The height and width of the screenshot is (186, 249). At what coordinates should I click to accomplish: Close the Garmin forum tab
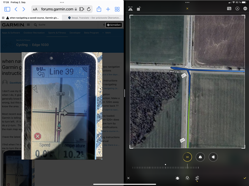coord(3,18)
